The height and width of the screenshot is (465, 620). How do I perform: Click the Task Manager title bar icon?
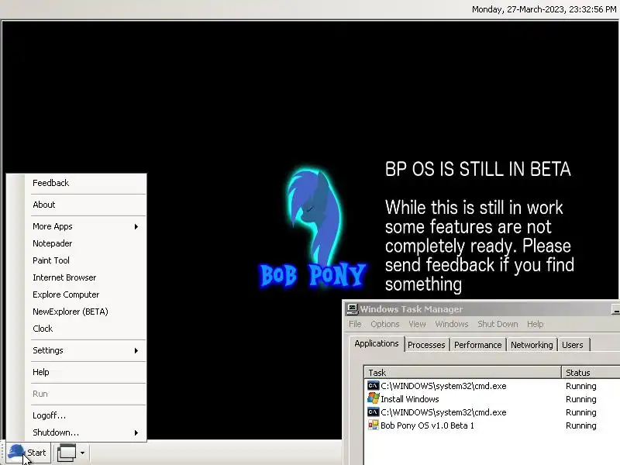coord(353,309)
